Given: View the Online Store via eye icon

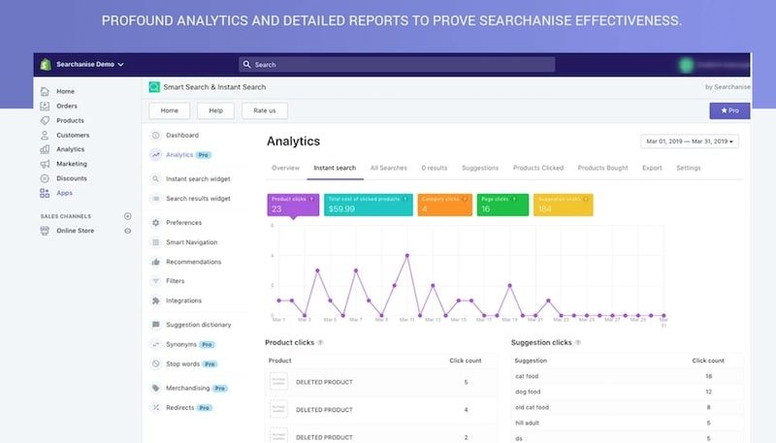Looking at the screenshot, I should (x=128, y=231).
